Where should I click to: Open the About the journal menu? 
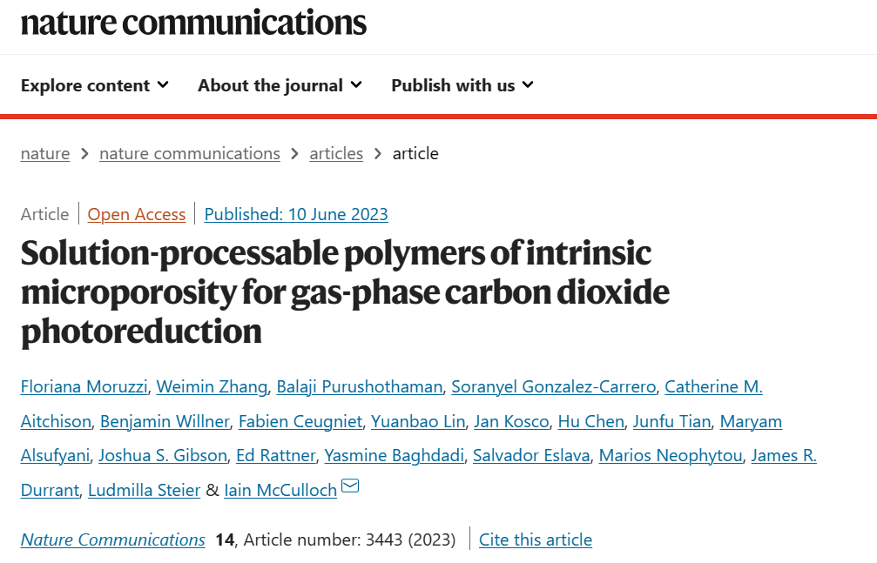[280, 85]
